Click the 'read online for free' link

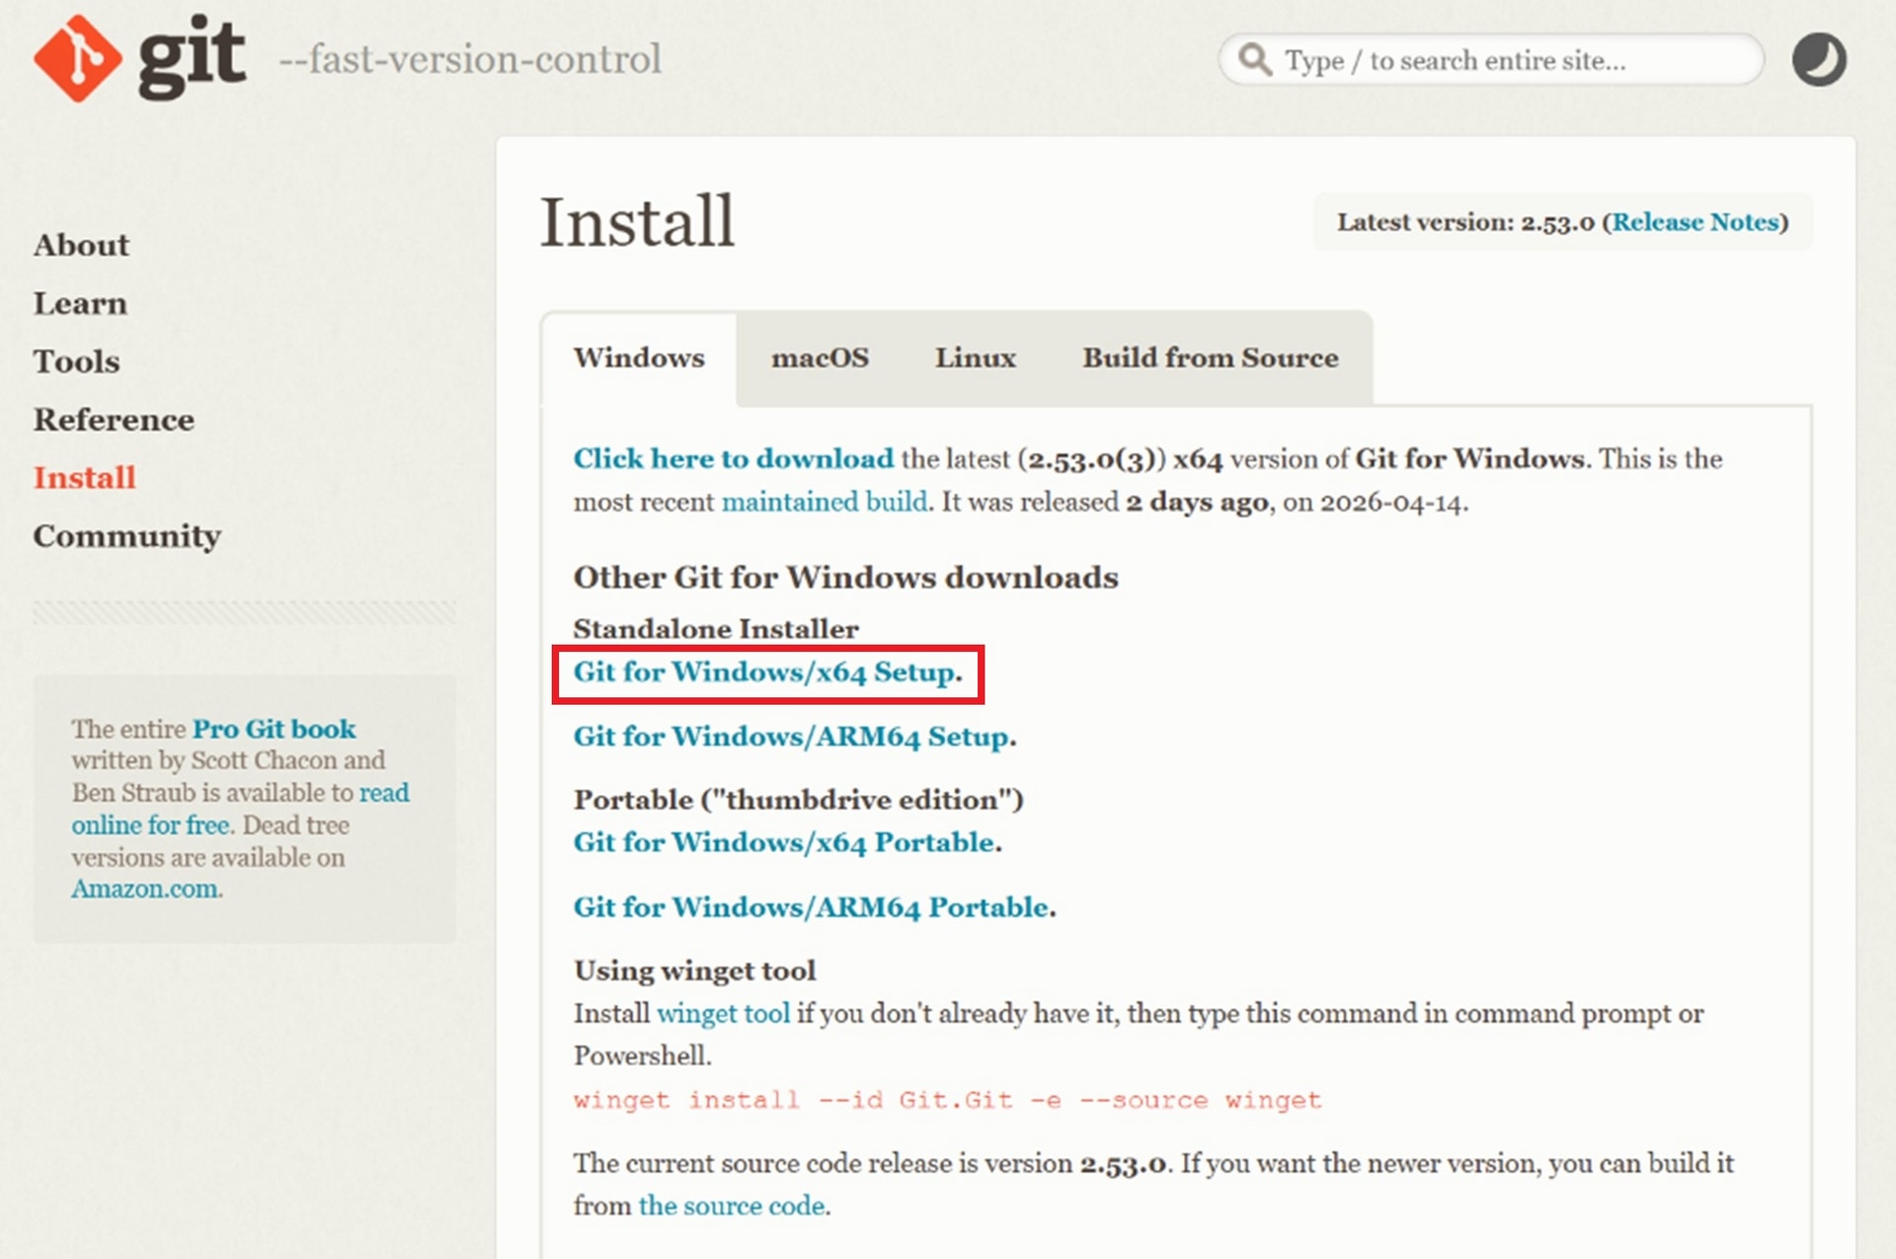tap(240, 809)
